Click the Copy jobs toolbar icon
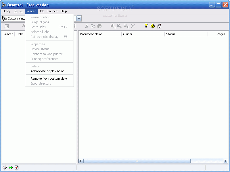The width and height of the screenshot is (230, 172). 93,26
